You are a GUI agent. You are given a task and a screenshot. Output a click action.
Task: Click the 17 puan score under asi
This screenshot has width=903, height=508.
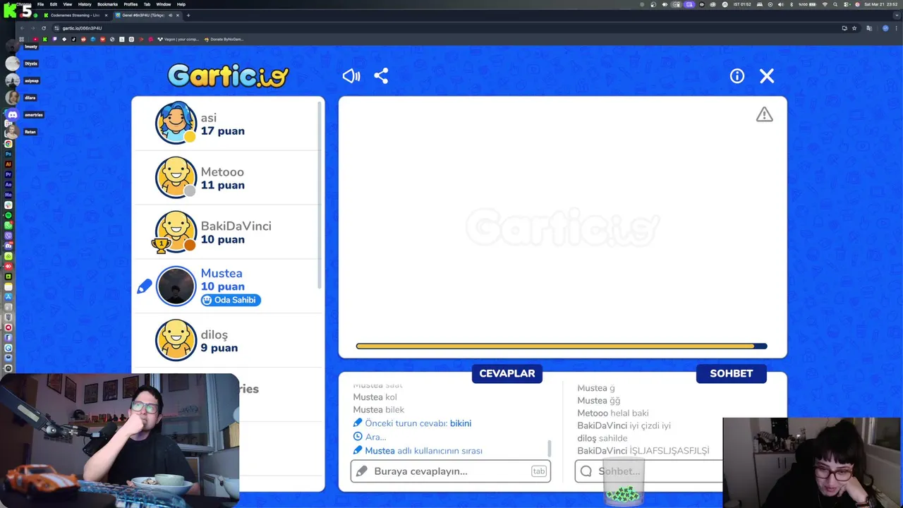tap(223, 131)
